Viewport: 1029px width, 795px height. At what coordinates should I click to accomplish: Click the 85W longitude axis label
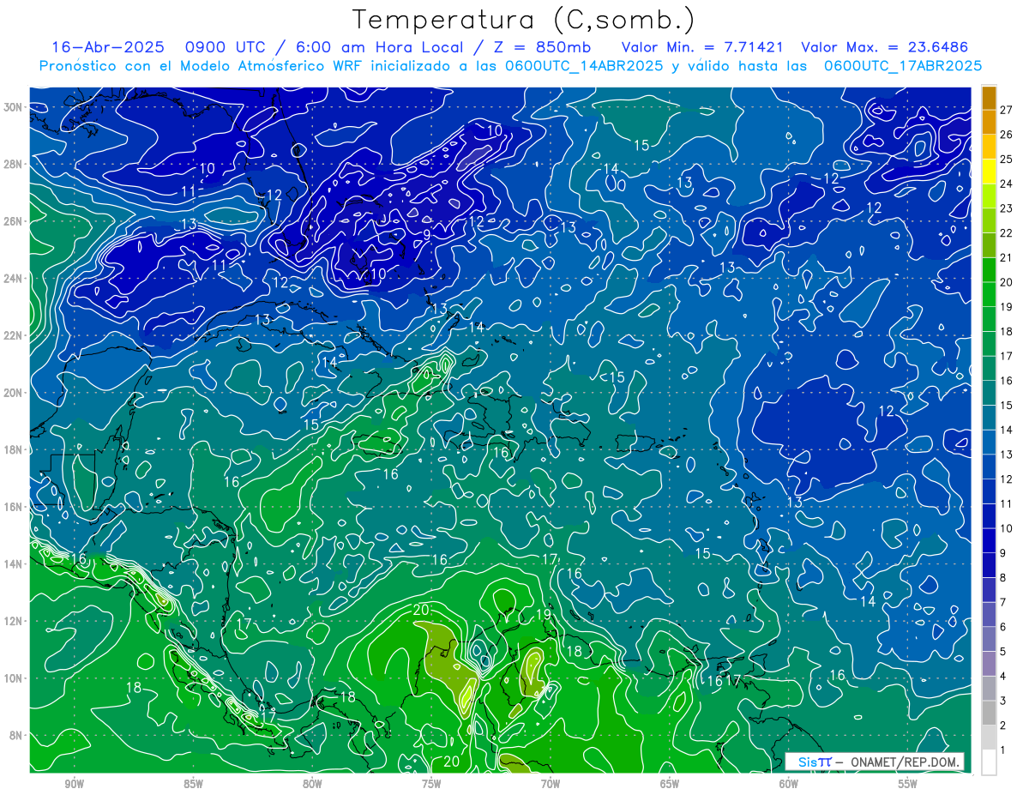[x=193, y=784]
